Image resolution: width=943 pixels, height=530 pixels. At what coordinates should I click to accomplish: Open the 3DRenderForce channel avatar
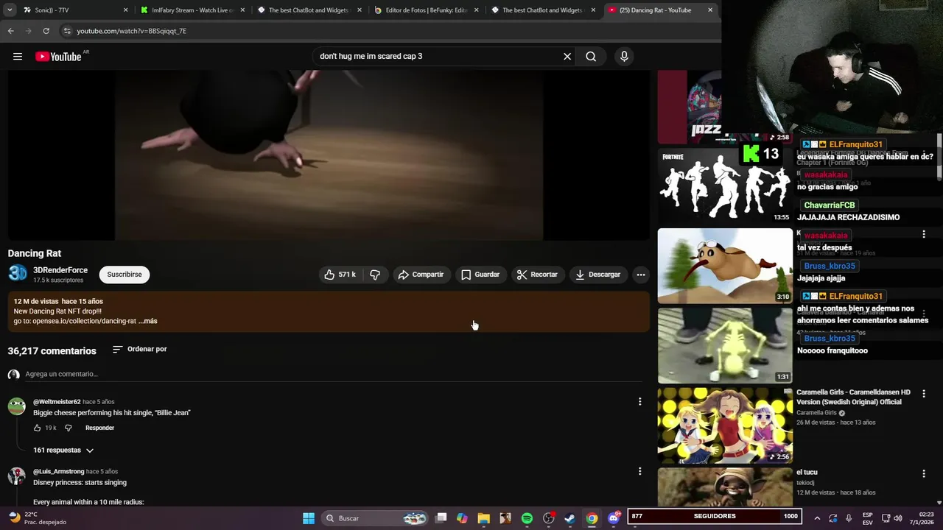[x=17, y=274]
